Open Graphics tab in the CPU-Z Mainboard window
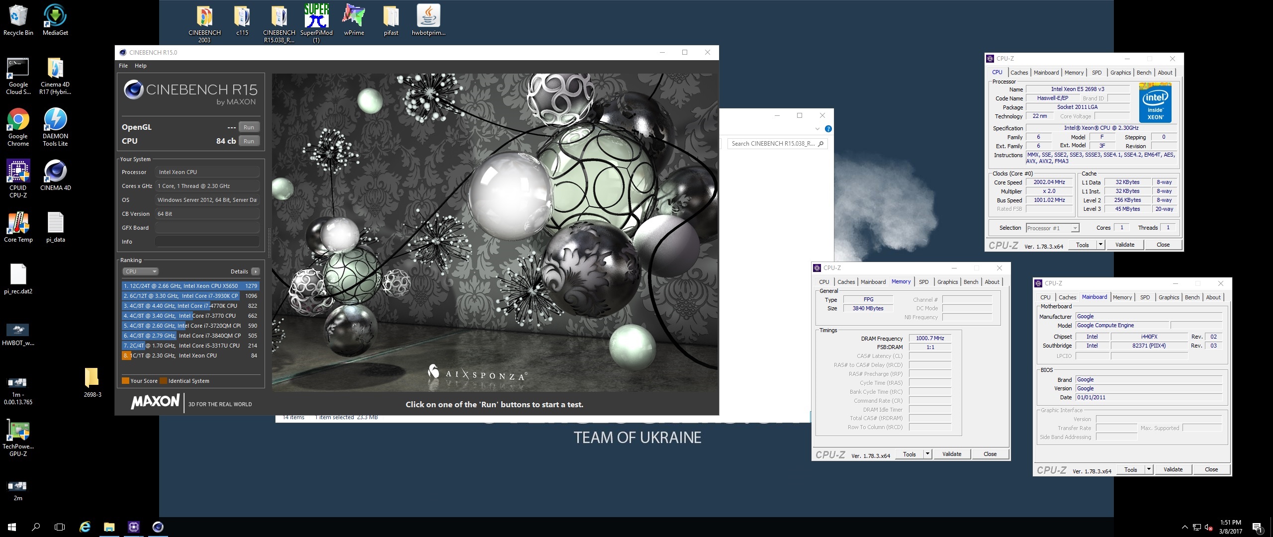 coord(1169,297)
